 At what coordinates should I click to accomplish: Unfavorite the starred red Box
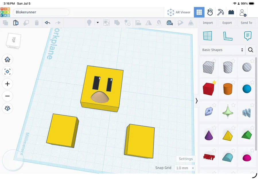[x=214, y=82]
